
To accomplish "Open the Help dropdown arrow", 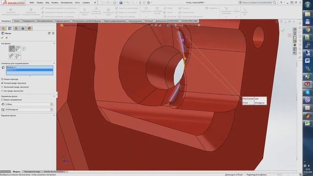I will 284,2.
